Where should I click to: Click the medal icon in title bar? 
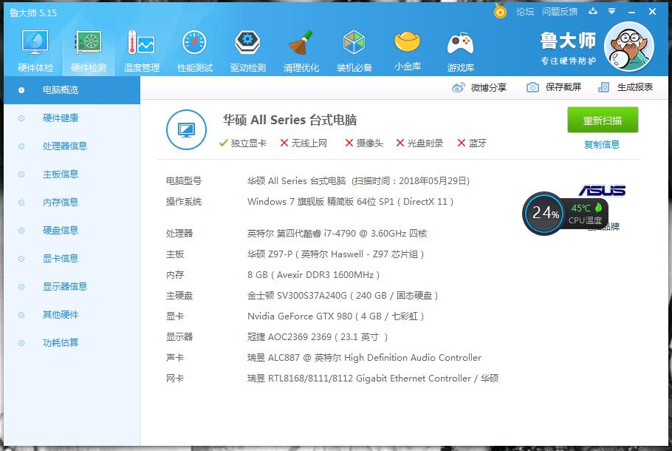pos(500,11)
